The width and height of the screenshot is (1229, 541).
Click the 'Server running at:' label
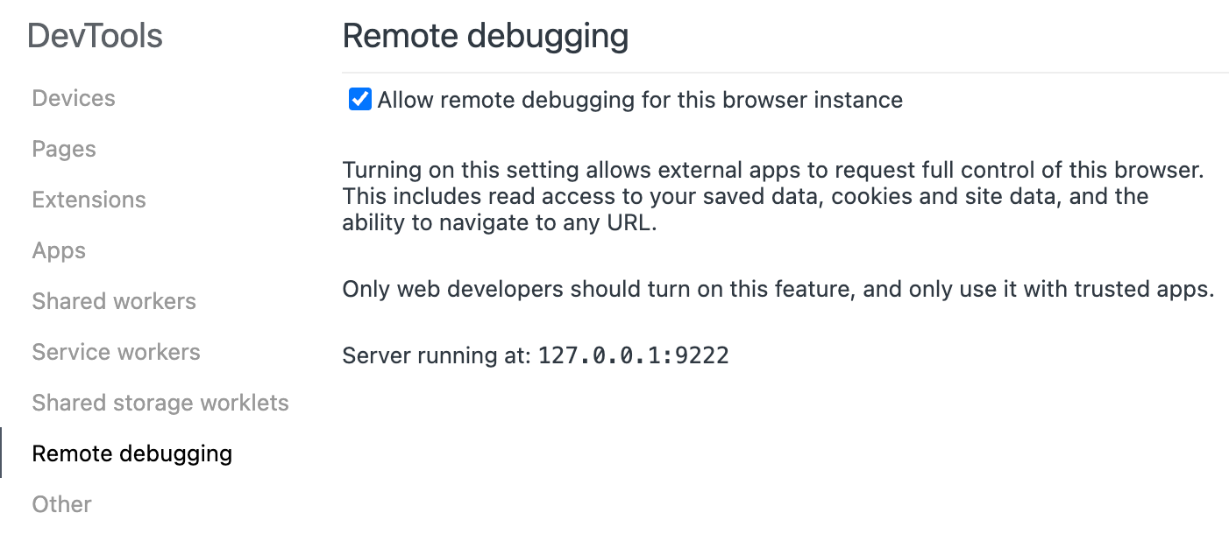[437, 355]
